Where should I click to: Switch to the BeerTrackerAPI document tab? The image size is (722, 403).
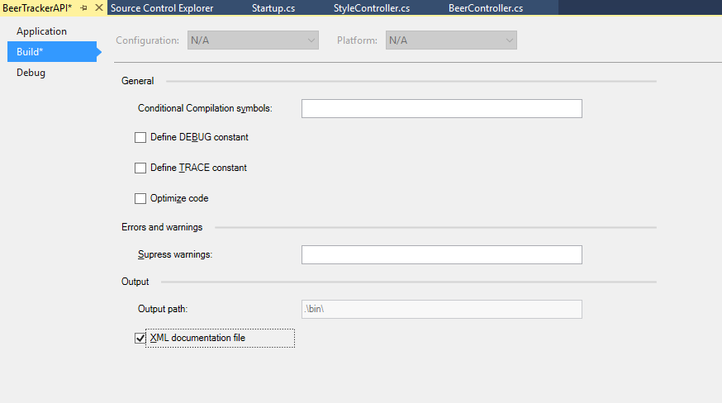[37, 8]
